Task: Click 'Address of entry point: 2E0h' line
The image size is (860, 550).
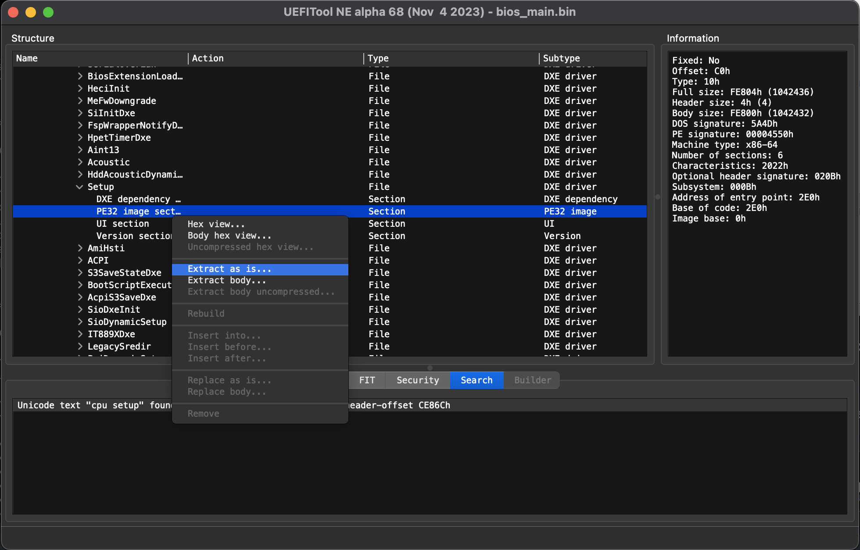Action: (745, 197)
